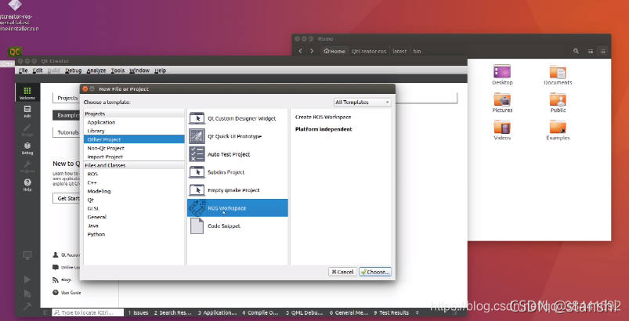Select Import Project category
The image size is (629, 321).
pos(134,157)
